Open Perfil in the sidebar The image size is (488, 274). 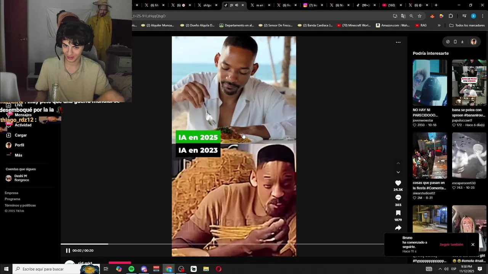15,145
